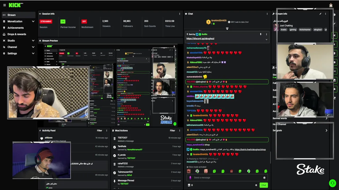Open Chat panel three-dot menu
This screenshot has width=339, height=190.
tap(267, 14)
